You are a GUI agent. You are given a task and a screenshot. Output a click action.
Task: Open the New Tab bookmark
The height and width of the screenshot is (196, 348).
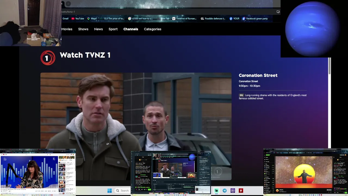[163, 19]
